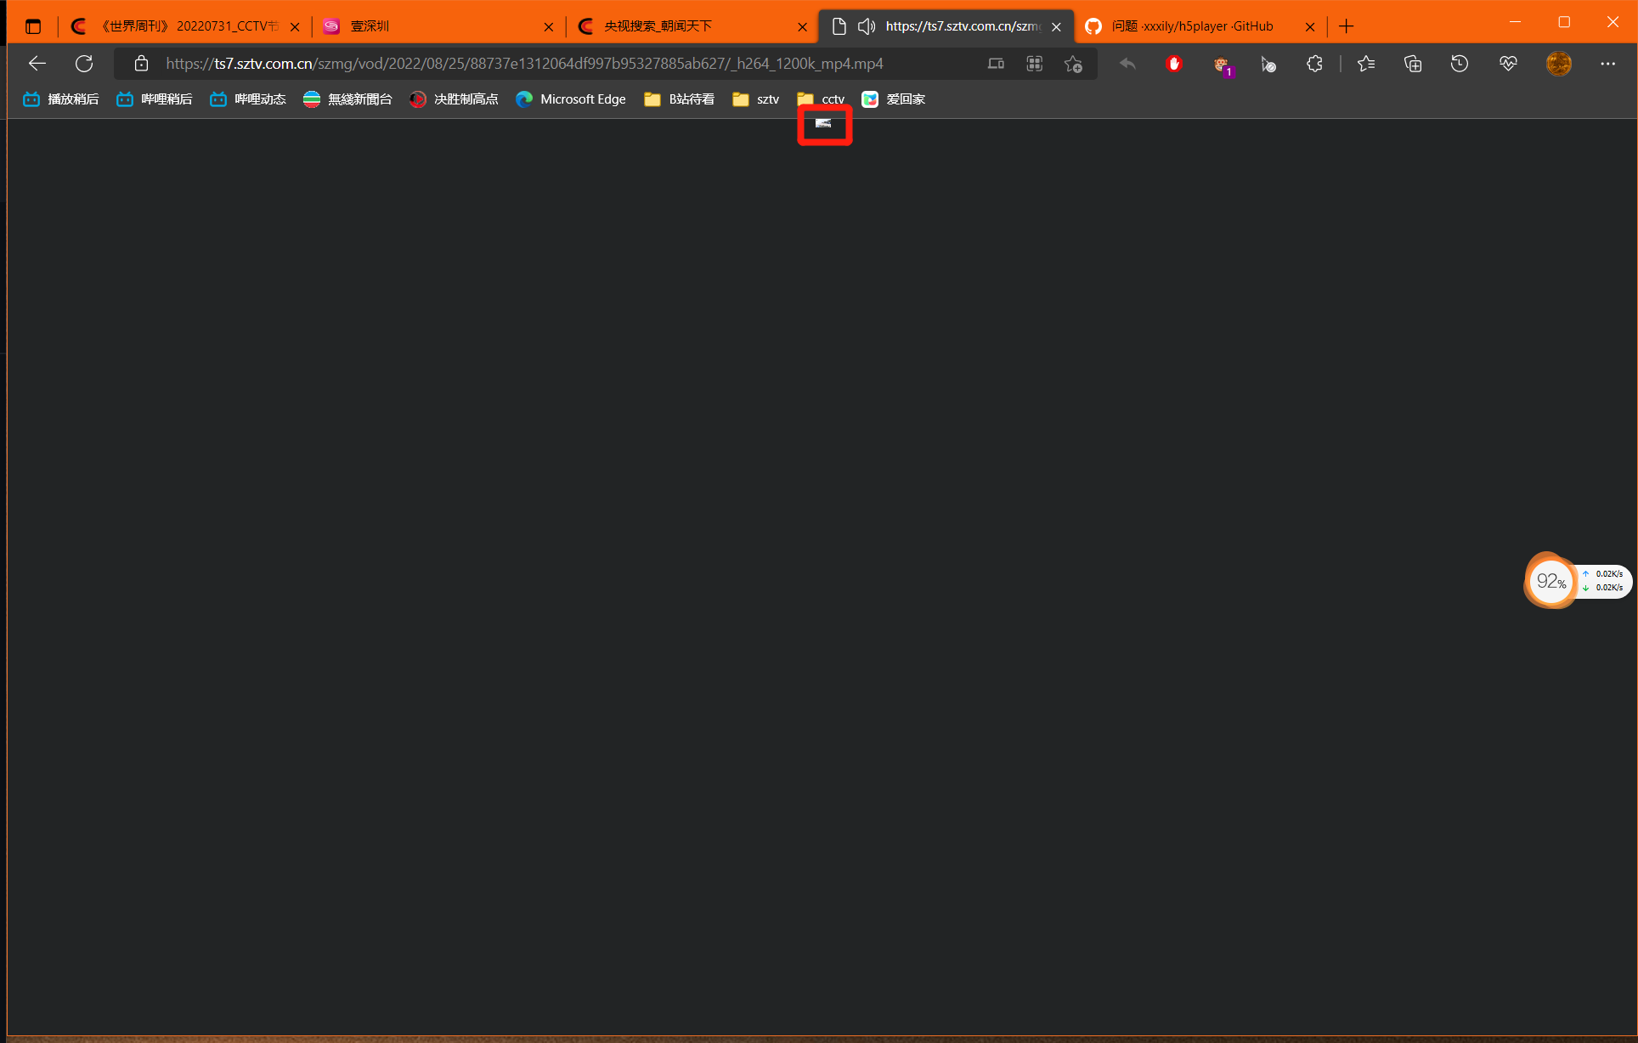Open browsing History icon

tap(1460, 64)
